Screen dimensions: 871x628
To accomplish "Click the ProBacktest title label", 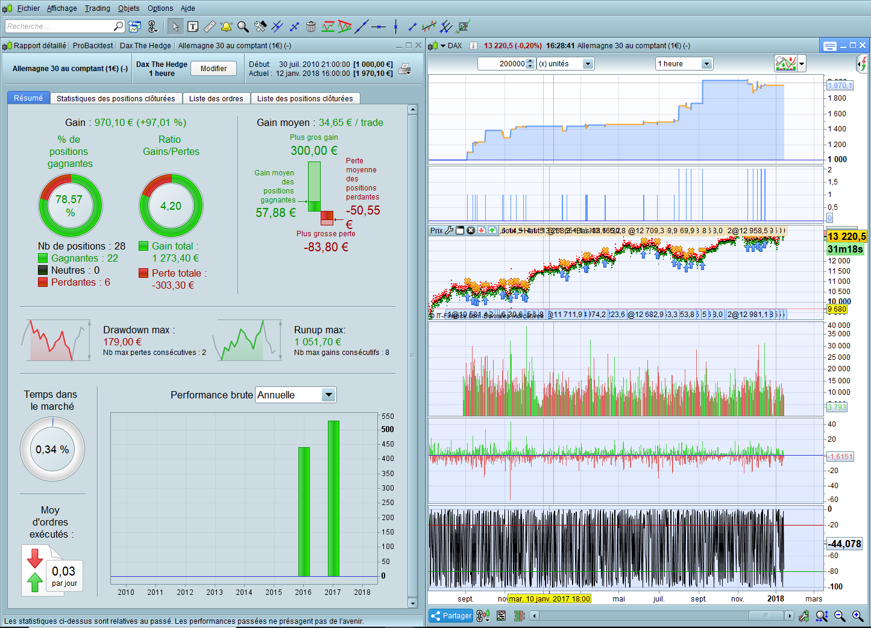I will click(93, 46).
